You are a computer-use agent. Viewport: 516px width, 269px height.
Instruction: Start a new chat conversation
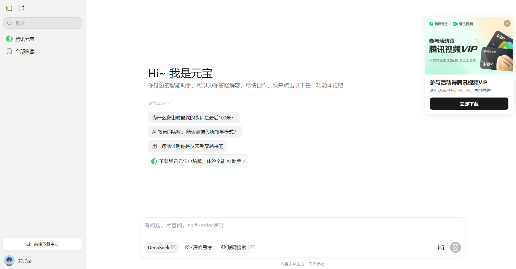[21, 8]
